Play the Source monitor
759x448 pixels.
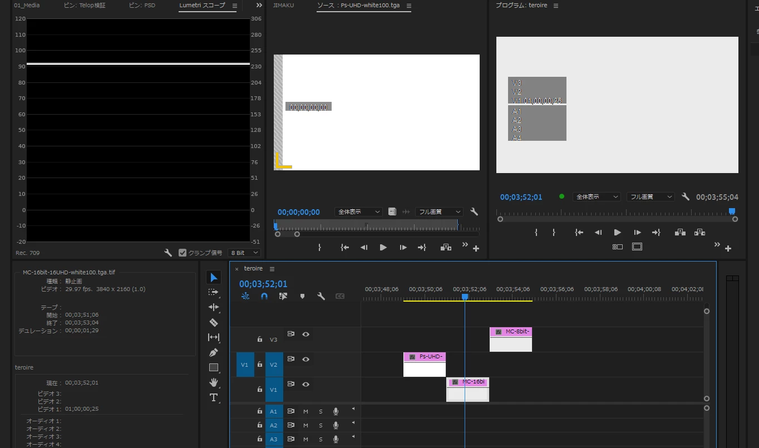pos(383,248)
